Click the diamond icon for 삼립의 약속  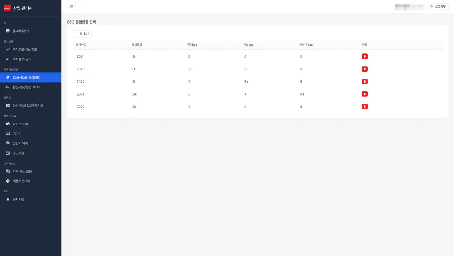tap(8, 143)
